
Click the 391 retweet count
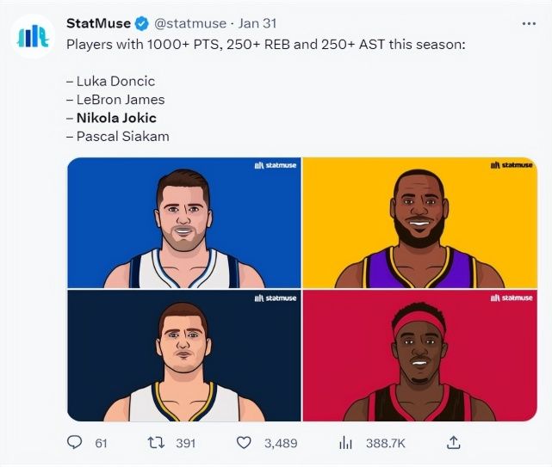click(185, 443)
